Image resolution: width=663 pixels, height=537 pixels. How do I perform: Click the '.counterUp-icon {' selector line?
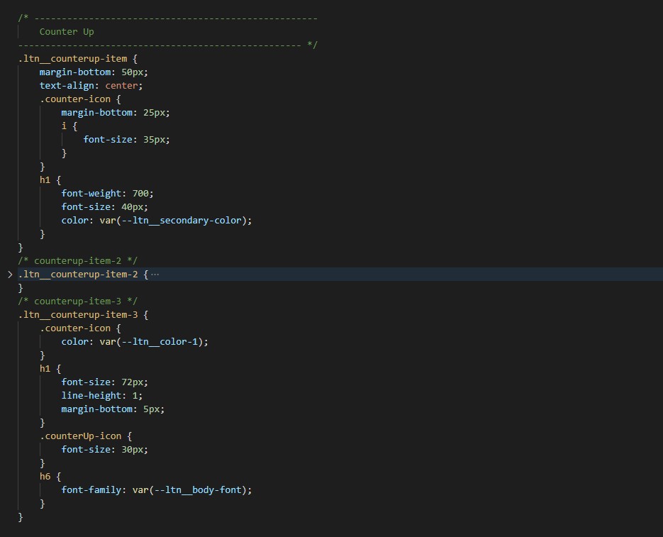[x=86, y=436]
